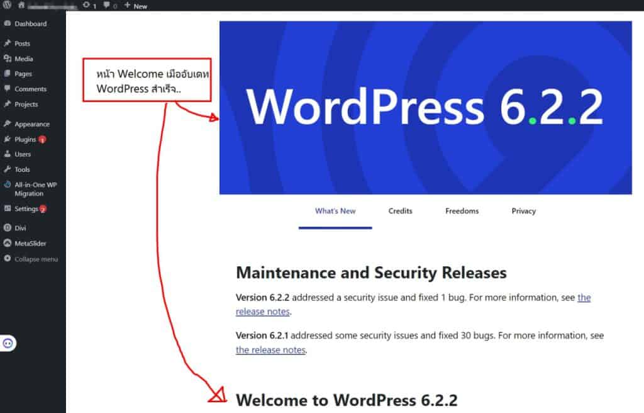The height and width of the screenshot is (413, 644).
Task: Click the Plugins plug icon
Action: (x=8, y=139)
